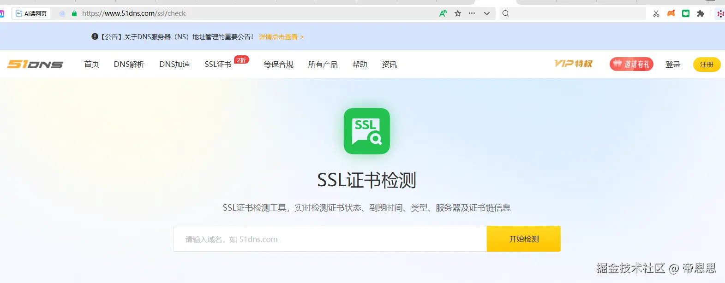The width and height of the screenshot is (725, 283).
Task: Open the puzzle piece extensions menu
Action: pos(701,13)
